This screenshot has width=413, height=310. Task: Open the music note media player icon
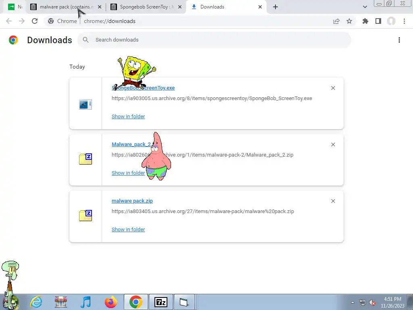86,302
